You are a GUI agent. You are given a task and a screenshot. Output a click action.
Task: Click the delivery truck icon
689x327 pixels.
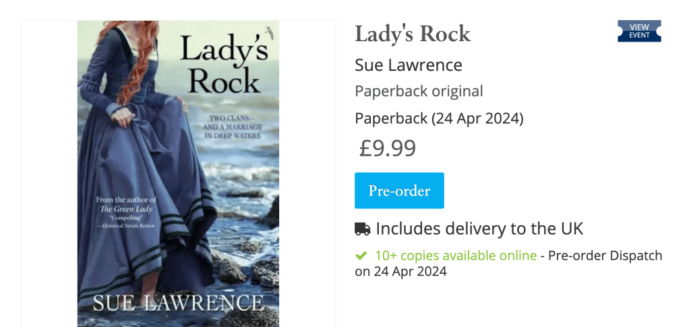[x=363, y=229]
